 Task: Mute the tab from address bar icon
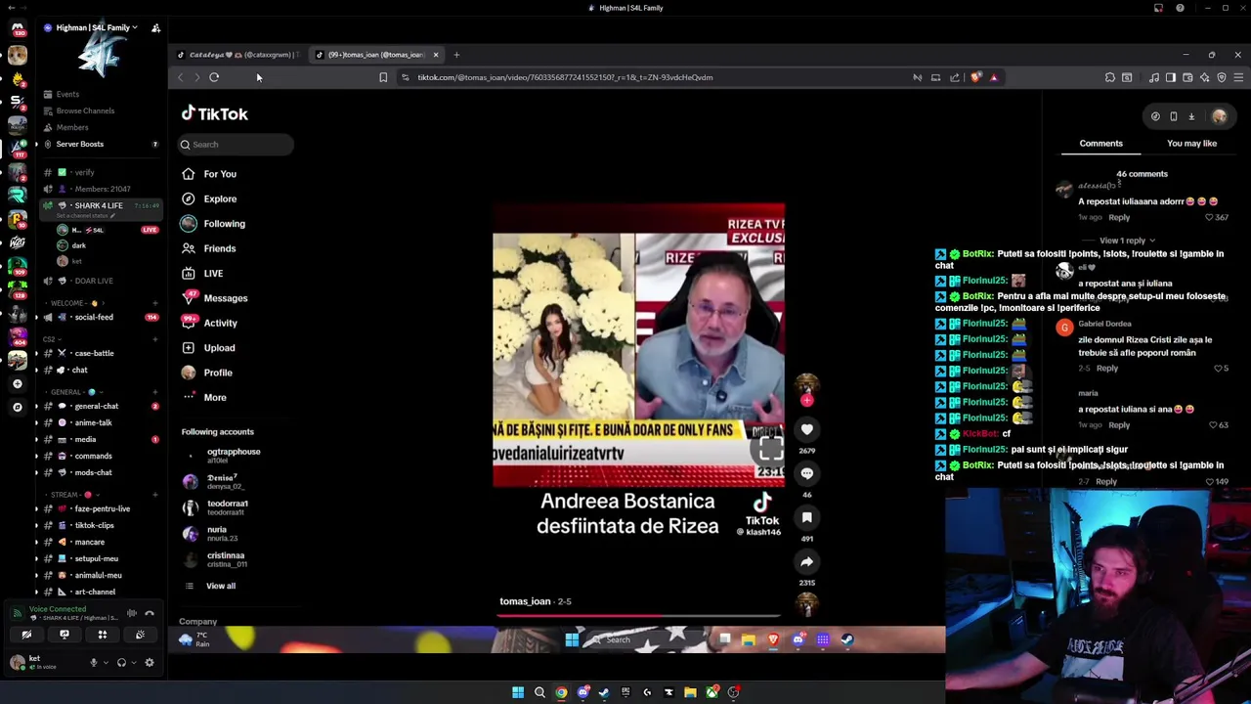(x=917, y=77)
